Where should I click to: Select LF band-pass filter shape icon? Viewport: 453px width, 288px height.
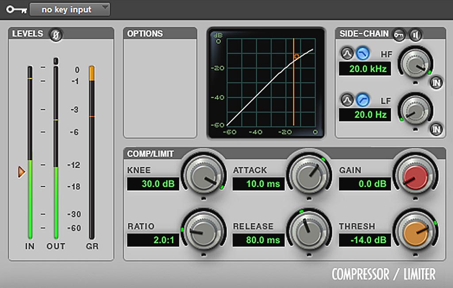click(347, 100)
